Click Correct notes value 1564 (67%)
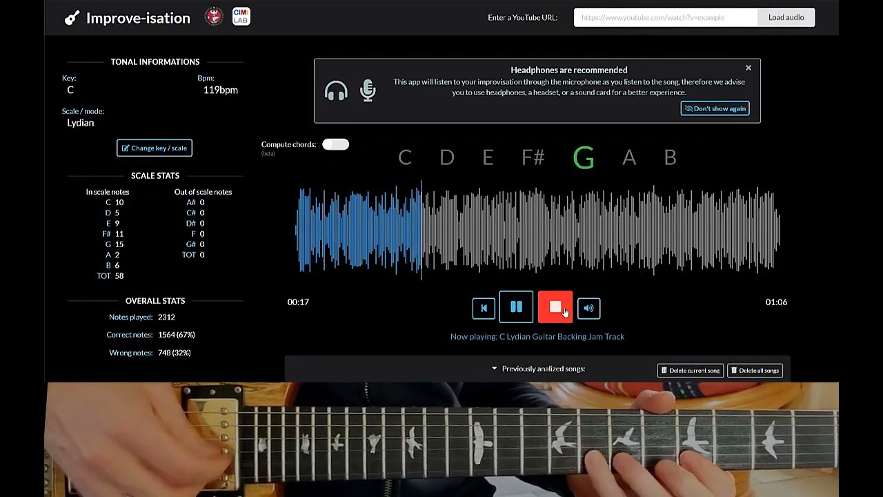Viewport: 883px width, 497px height. pos(177,335)
